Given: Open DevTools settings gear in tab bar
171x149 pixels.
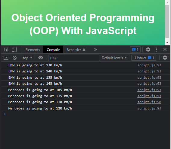Looking at the screenshot, I should click(148, 49).
